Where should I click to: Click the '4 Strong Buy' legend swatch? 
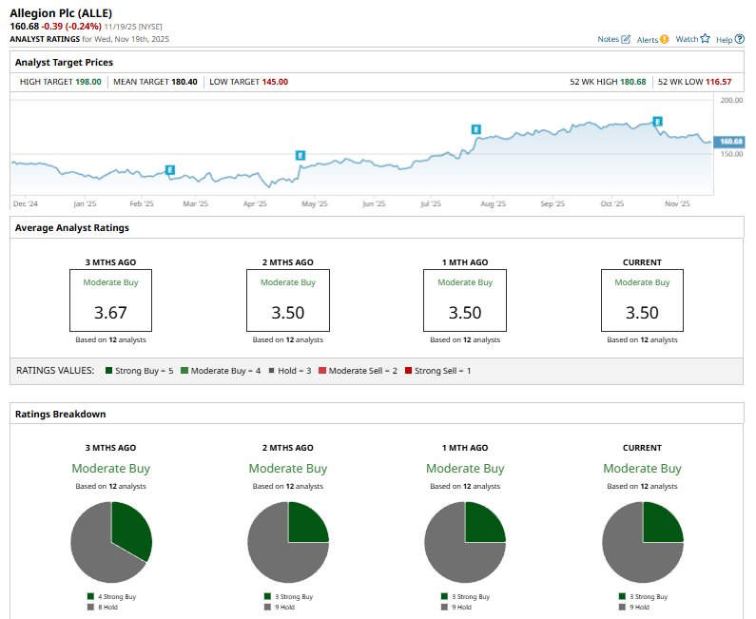pos(90,596)
